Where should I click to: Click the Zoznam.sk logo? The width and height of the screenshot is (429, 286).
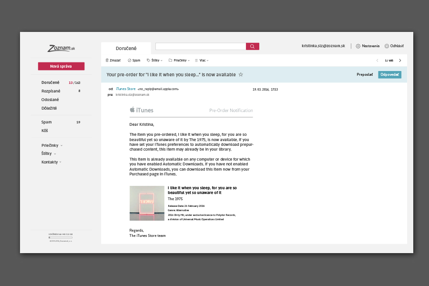point(61,48)
